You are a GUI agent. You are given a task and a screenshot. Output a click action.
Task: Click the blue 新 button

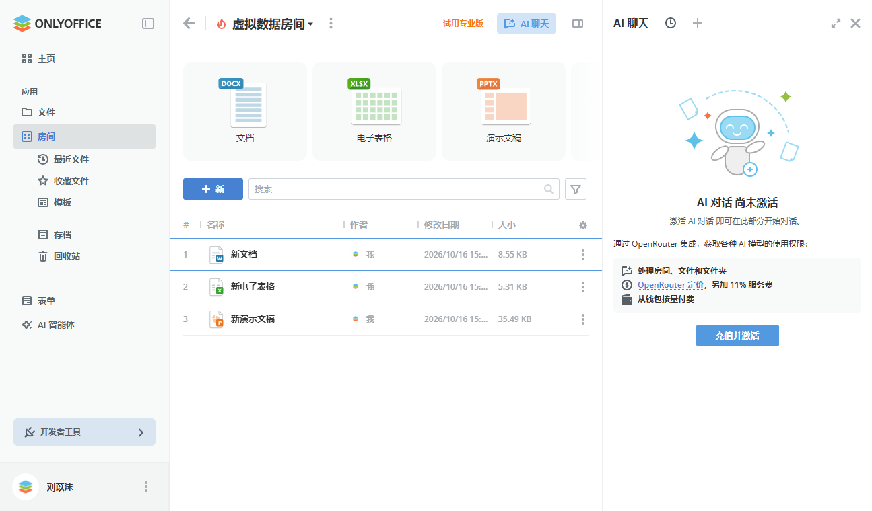coord(213,189)
